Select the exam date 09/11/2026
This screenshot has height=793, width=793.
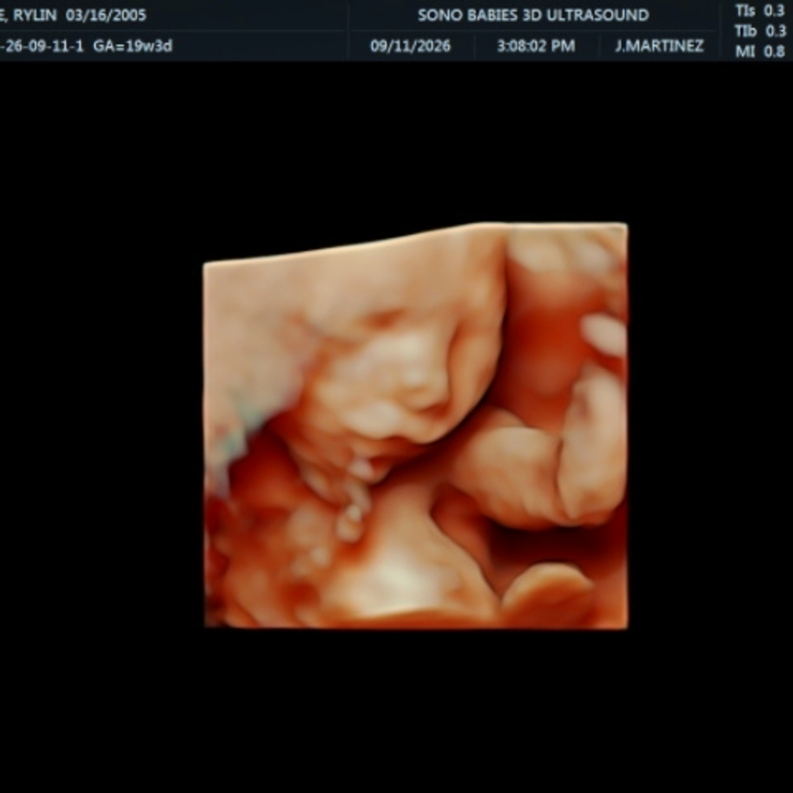[410, 46]
